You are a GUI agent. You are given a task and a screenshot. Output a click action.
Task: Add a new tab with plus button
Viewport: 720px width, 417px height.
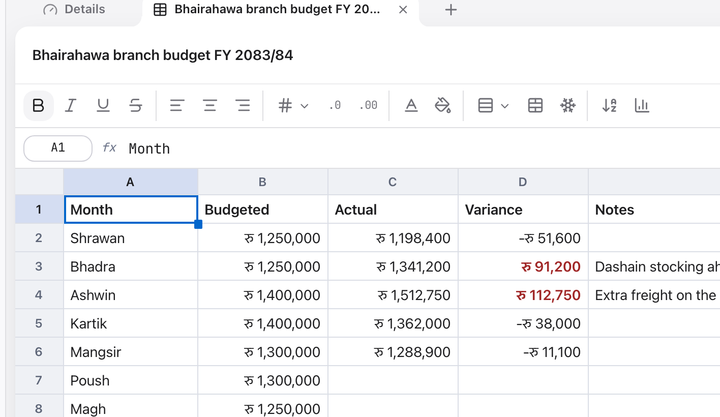pyautogui.click(x=451, y=10)
